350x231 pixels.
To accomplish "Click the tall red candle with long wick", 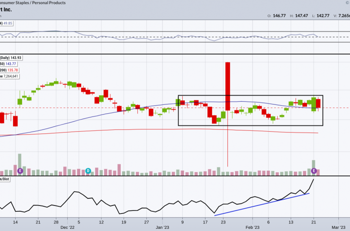I will 227,86.
